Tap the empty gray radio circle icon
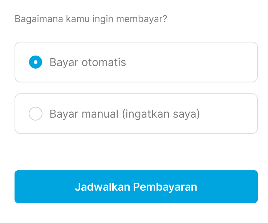The height and width of the screenshot is (223, 268). 36,114
